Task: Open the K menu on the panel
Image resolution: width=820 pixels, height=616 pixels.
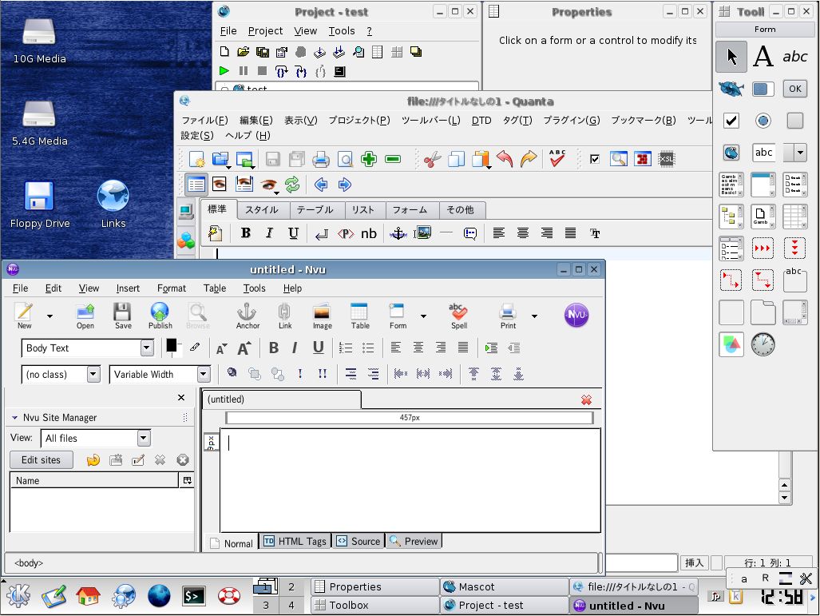Action: pyautogui.click(x=18, y=595)
